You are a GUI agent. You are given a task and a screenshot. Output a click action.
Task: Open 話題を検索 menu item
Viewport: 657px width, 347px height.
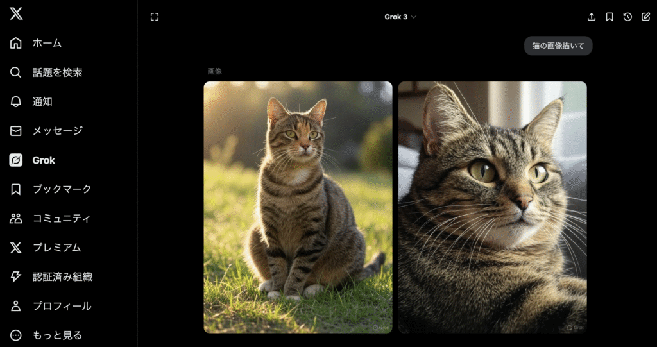57,72
